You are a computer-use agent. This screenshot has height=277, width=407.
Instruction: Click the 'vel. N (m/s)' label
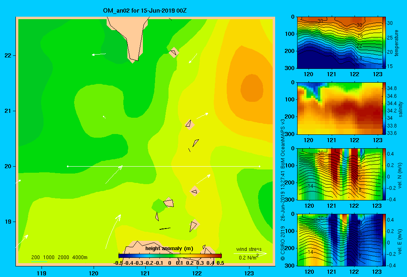pyautogui.click(x=400, y=176)
